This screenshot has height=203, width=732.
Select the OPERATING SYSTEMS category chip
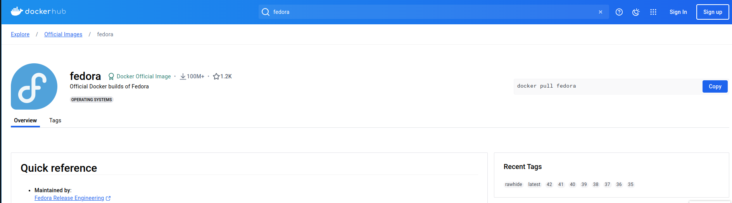[x=91, y=100]
